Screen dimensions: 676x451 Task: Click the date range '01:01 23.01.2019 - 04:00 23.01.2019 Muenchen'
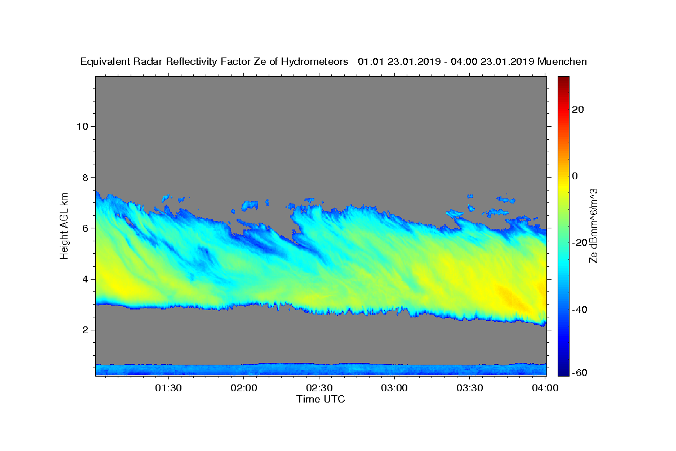[x=473, y=62]
